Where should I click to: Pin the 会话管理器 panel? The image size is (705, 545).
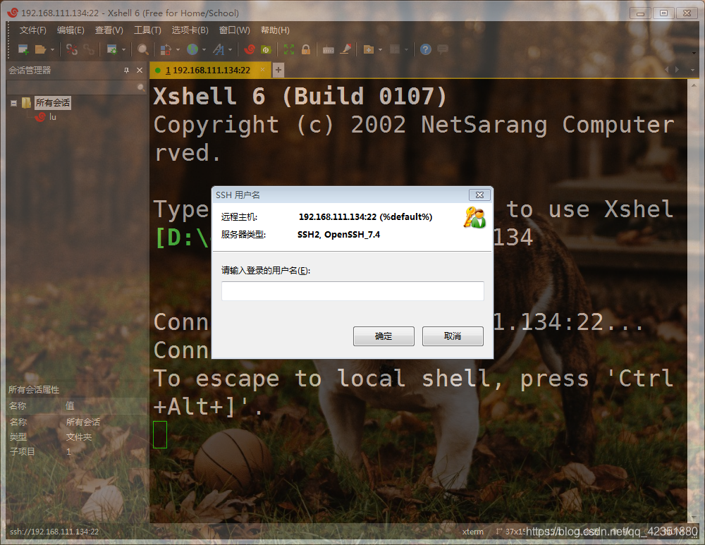(126, 70)
